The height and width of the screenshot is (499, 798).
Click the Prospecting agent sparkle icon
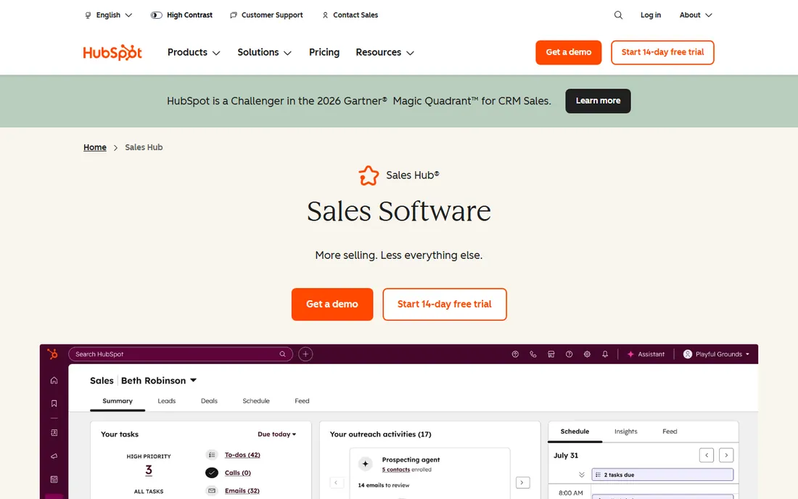pos(365,464)
